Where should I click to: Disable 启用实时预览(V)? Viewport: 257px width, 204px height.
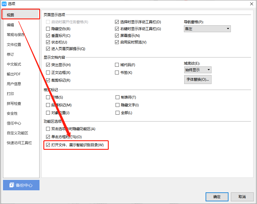click(117, 42)
